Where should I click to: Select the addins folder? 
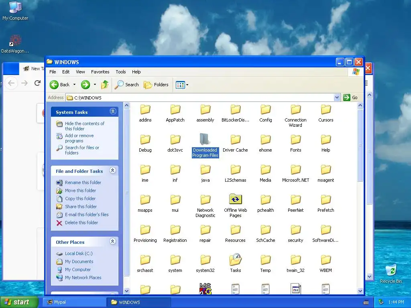145,113
